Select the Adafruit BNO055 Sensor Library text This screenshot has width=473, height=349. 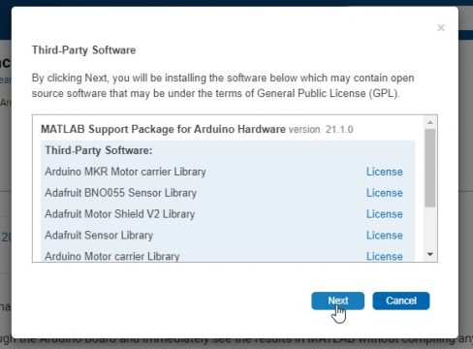[121, 193]
